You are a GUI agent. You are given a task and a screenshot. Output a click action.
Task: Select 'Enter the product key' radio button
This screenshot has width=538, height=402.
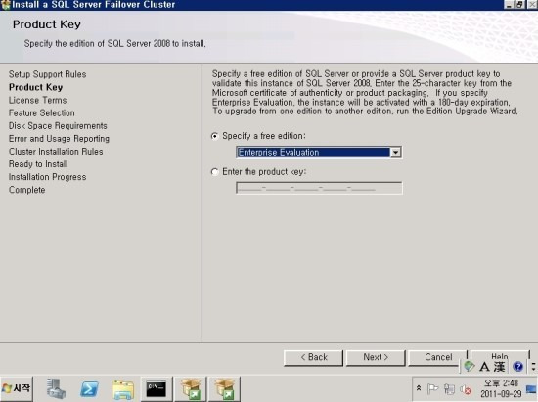215,172
